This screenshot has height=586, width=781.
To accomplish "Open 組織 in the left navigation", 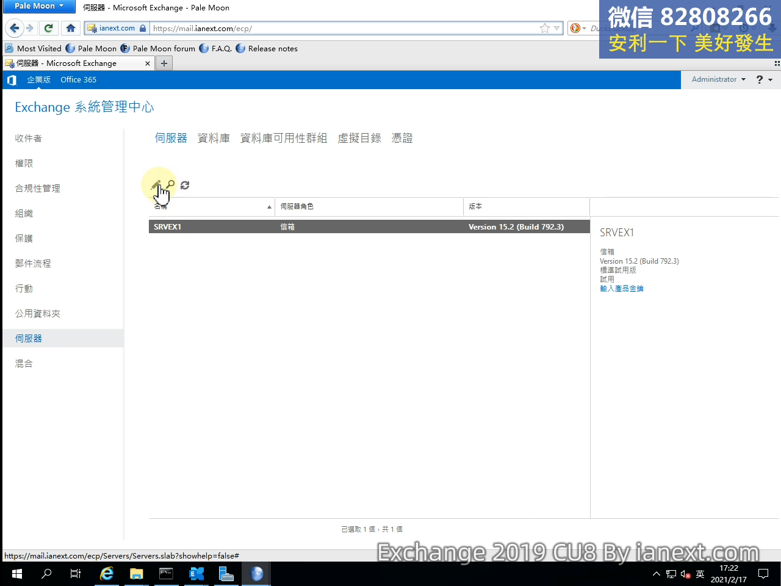I will click(x=24, y=214).
